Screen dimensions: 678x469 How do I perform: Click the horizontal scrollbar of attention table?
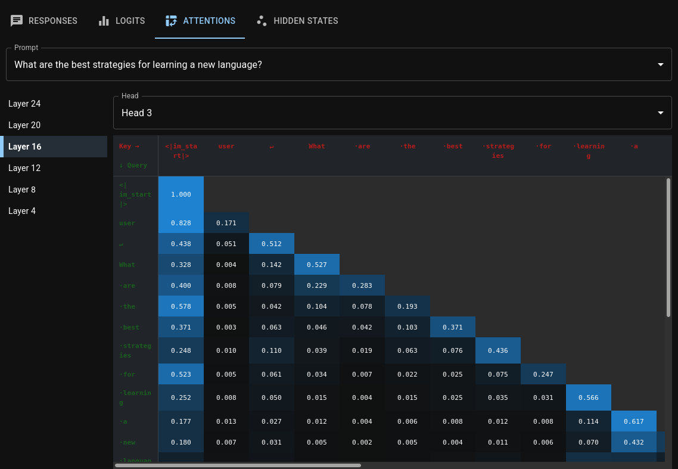(238, 465)
